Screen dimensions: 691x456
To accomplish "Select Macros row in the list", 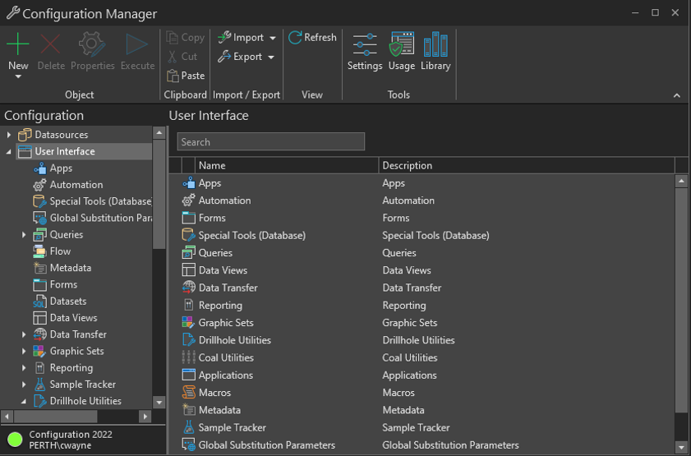I will click(x=214, y=393).
